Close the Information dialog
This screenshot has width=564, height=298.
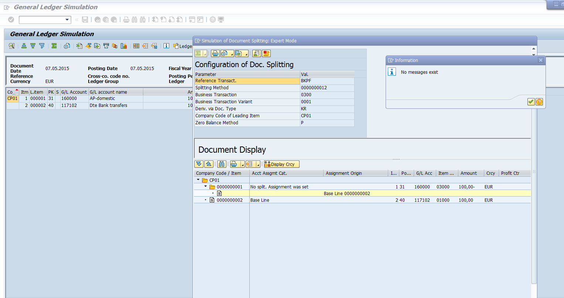pyautogui.click(x=541, y=60)
